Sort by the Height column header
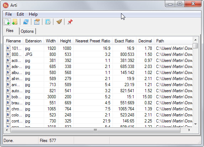This screenshot has height=147, width=204. click(x=66, y=41)
